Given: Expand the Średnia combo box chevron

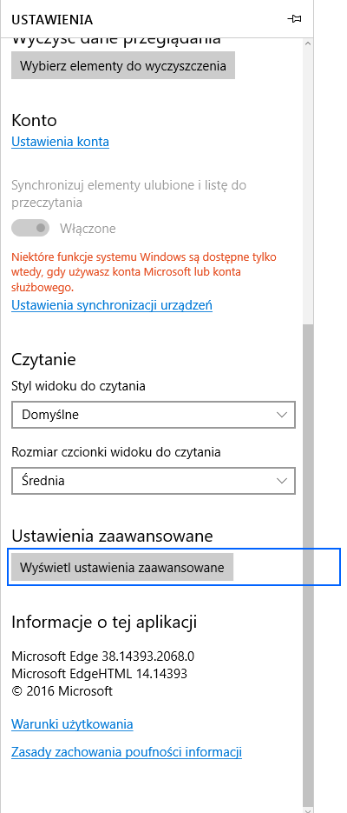Looking at the screenshot, I should tap(282, 481).
